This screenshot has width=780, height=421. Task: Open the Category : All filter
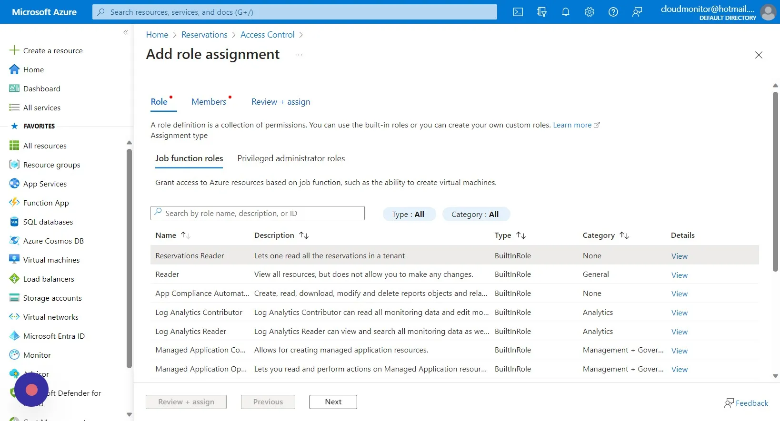pyautogui.click(x=476, y=214)
